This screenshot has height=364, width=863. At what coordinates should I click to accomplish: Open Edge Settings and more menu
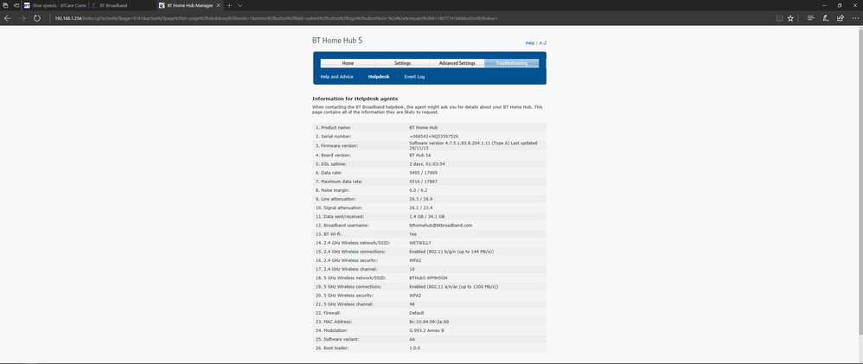[x=854, y=18]
